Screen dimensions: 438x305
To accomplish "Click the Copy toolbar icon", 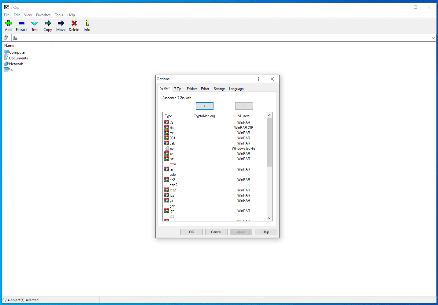I will coord(48,23).
